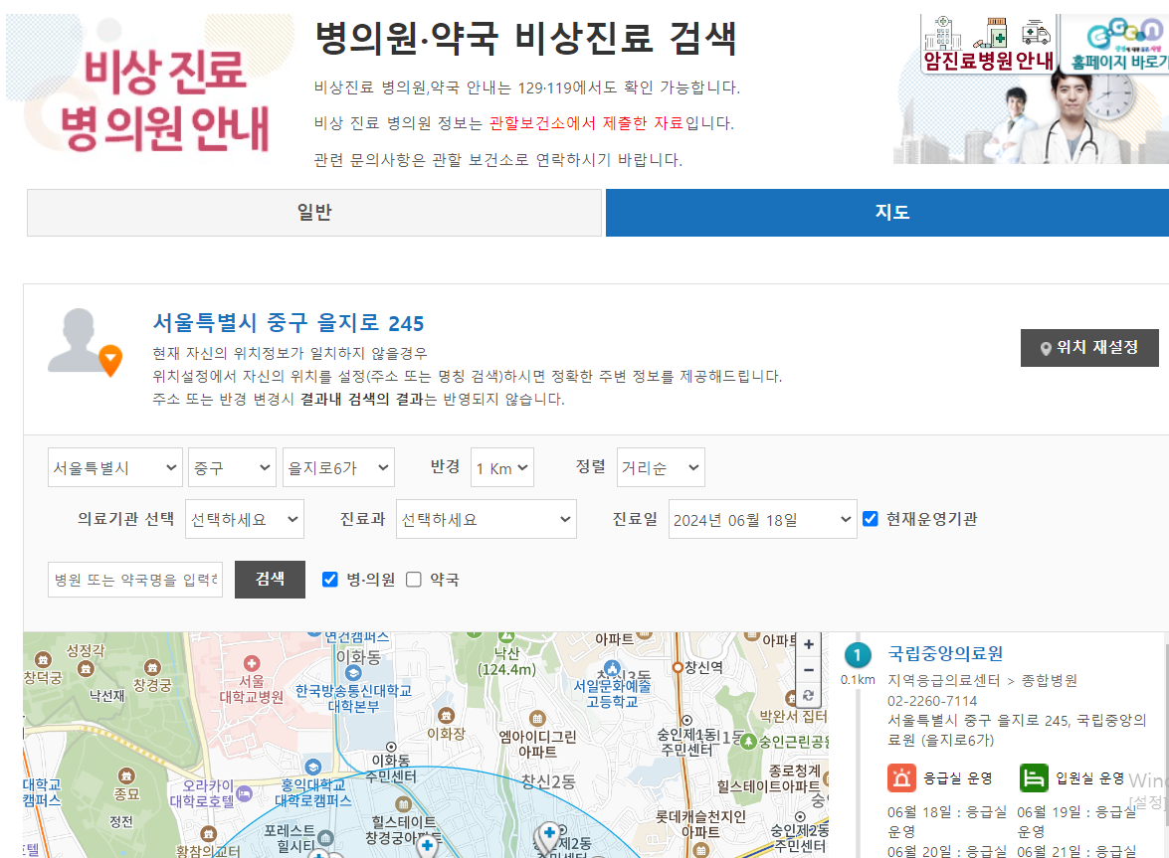Click the 종묘 map marker
The image size is (1169, 858).
coord(126,775)
